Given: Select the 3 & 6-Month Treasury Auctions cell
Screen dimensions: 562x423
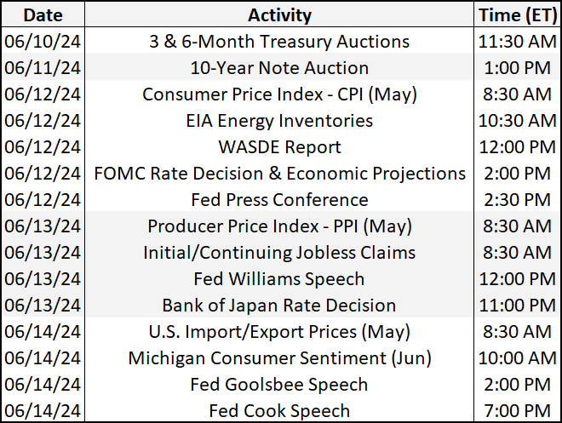Looking at the screenshot, I should pos(279,42).
